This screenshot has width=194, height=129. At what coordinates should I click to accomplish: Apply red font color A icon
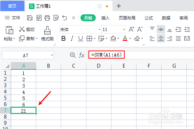(125, 38)
